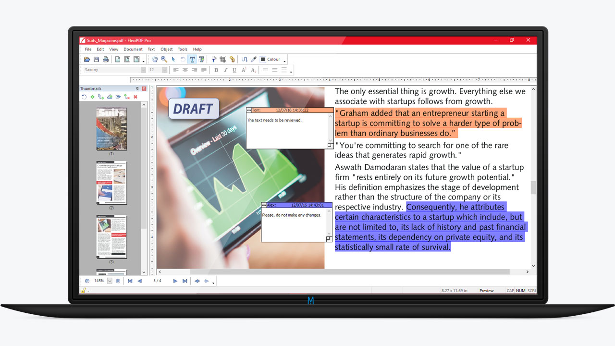Viewport: 615px width, 346px height.
Task: Toggle bold text formatting
Action: point(216,70)
